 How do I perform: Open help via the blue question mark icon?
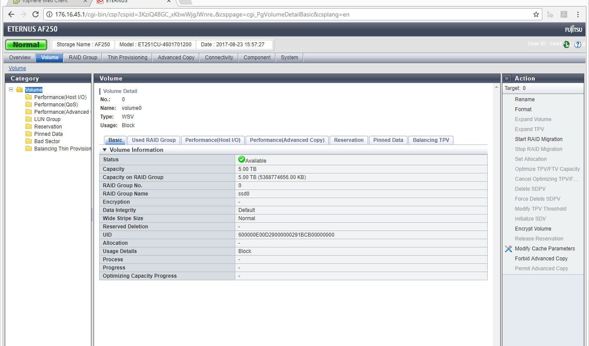coord(578,45)
